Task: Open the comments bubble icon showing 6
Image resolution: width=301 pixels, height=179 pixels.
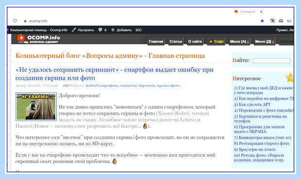Action: pos(100,30)
